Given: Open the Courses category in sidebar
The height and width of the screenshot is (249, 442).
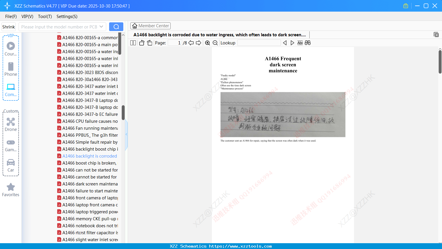Looking at the screenshot, I should [x=11, y=49].
